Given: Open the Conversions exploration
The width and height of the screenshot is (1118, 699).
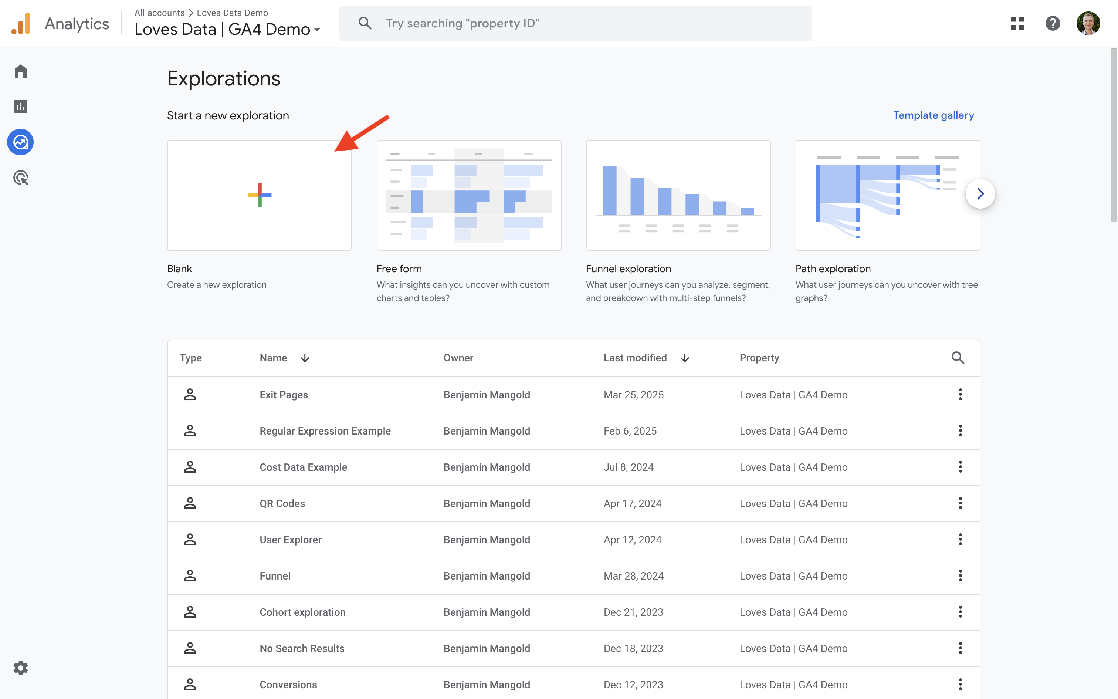Looking at the screenshot, I should (288, 685).
